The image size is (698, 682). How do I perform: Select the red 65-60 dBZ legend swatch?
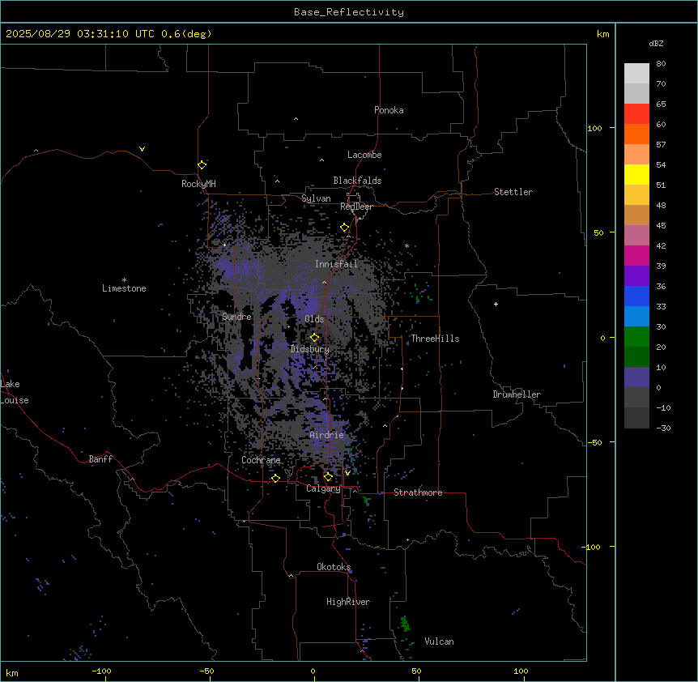636,114
